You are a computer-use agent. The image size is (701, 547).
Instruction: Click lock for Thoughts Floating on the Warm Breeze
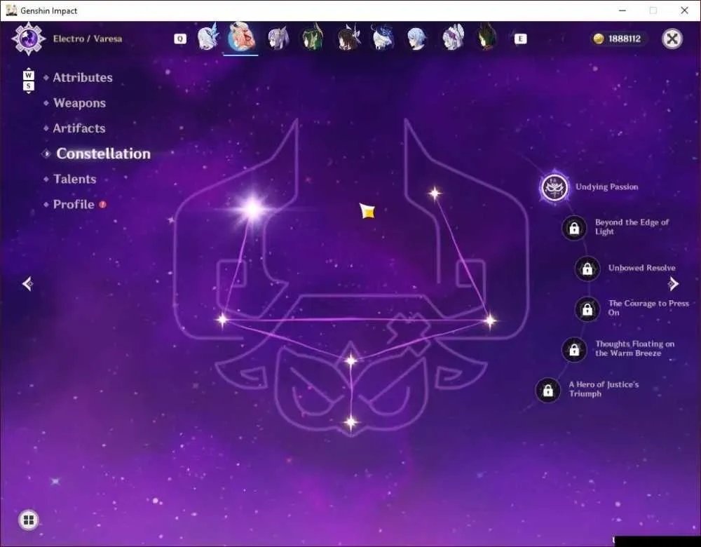574,350
